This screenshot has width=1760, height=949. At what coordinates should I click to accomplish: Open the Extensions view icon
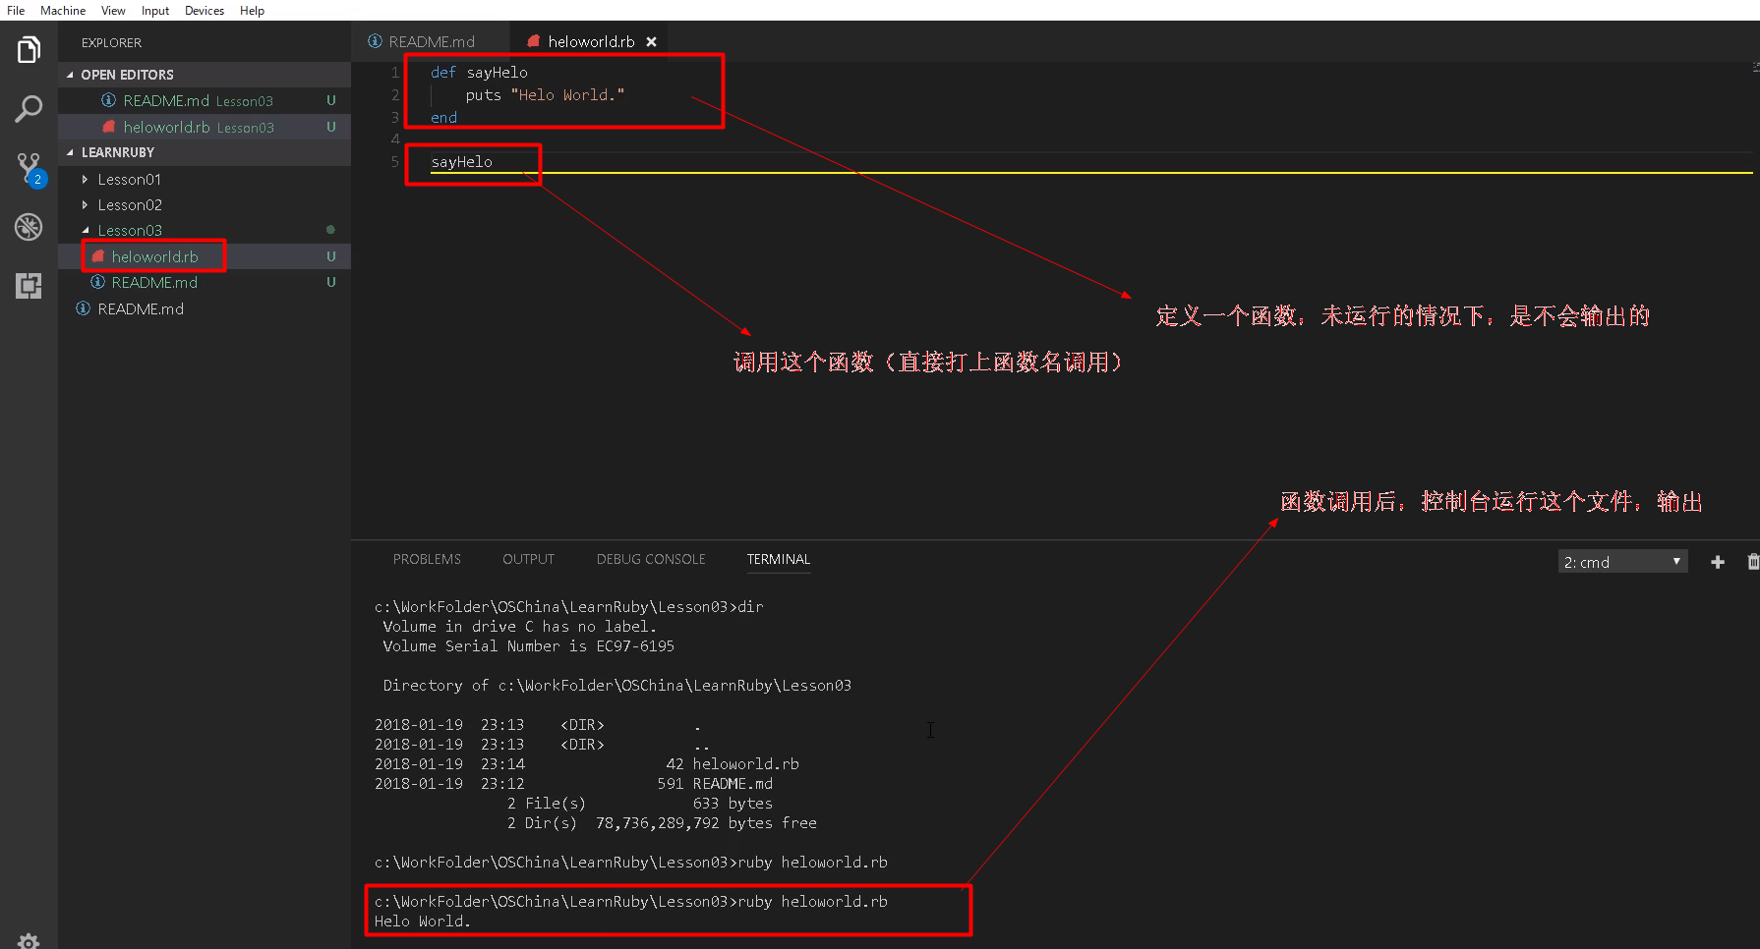click(29, 286)
